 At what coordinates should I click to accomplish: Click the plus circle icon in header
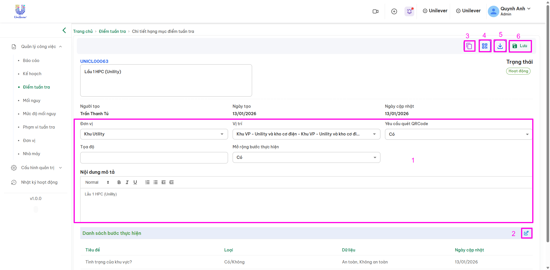click(394, 11)
